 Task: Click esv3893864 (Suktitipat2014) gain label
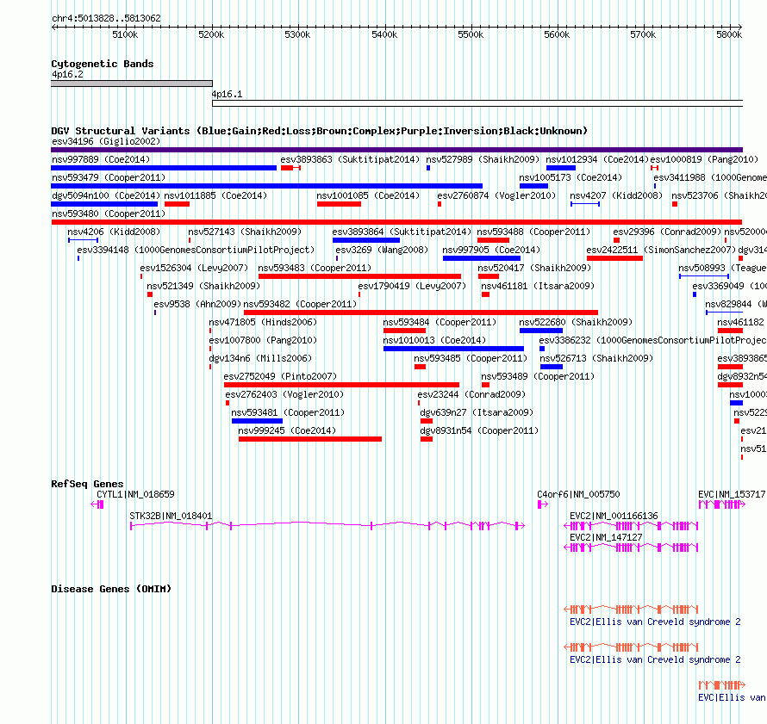402,232
